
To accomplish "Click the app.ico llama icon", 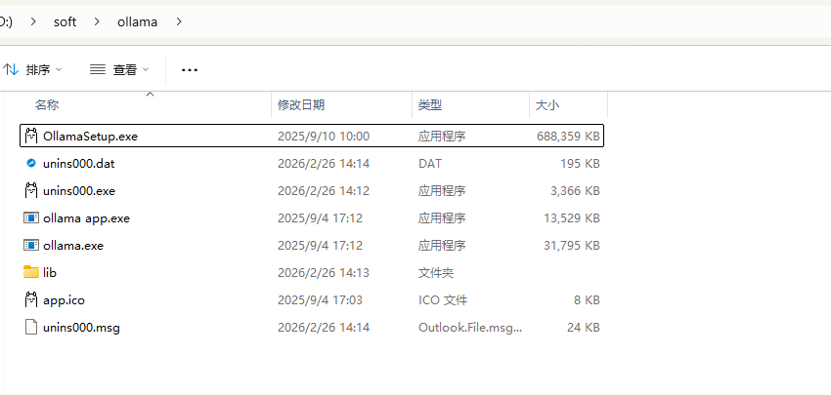I will click(31, 299).
